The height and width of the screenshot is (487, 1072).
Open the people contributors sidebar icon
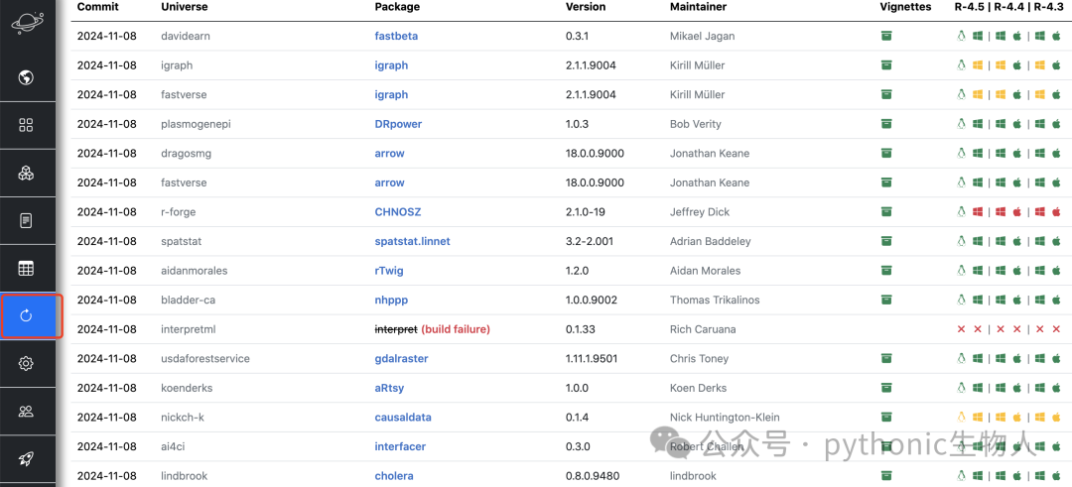point(26,412)
